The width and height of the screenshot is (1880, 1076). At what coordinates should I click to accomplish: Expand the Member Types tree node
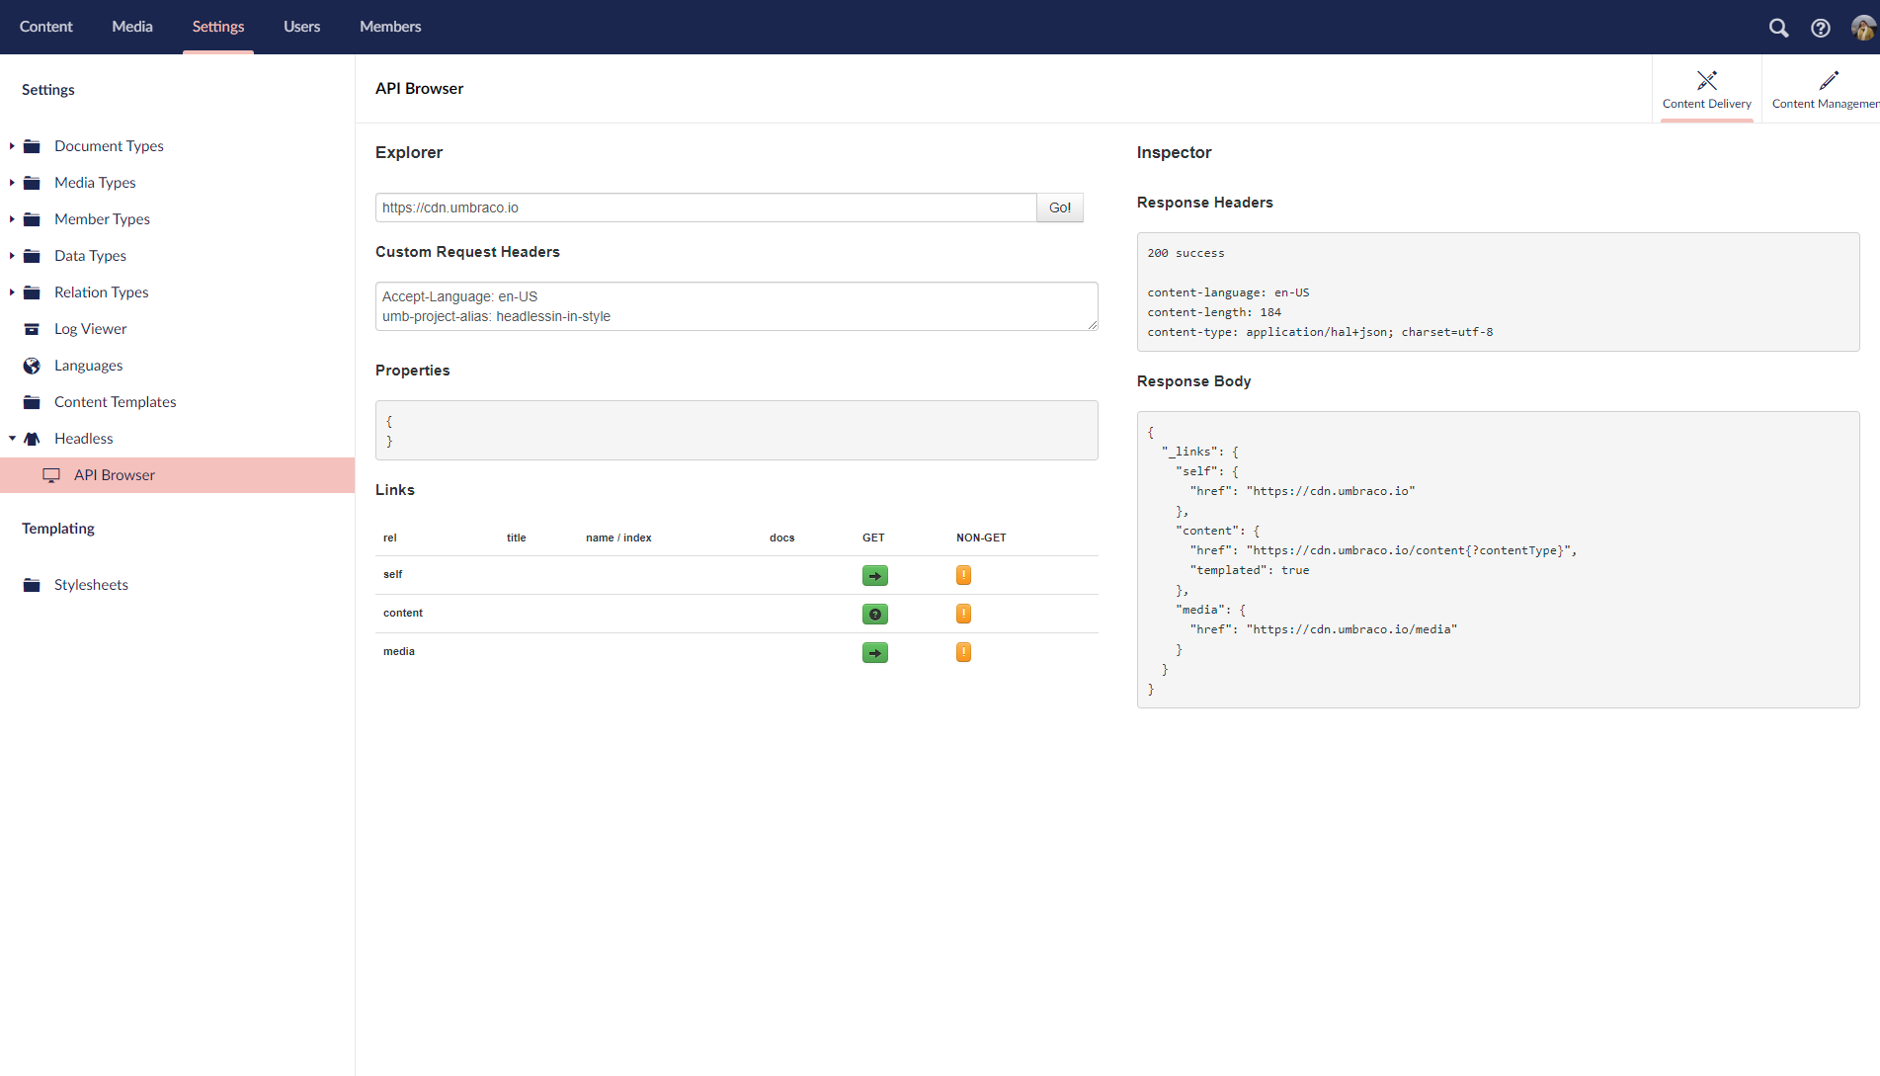point(12,219)
